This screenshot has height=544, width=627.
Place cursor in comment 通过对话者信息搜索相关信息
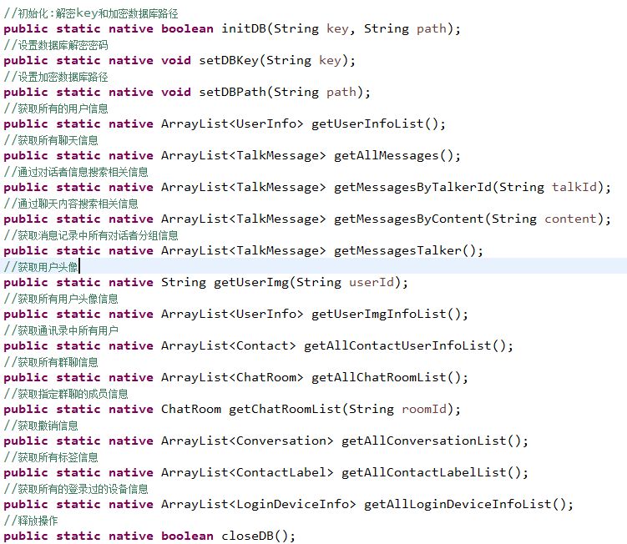pyautogui.click(x=76, y=172)
